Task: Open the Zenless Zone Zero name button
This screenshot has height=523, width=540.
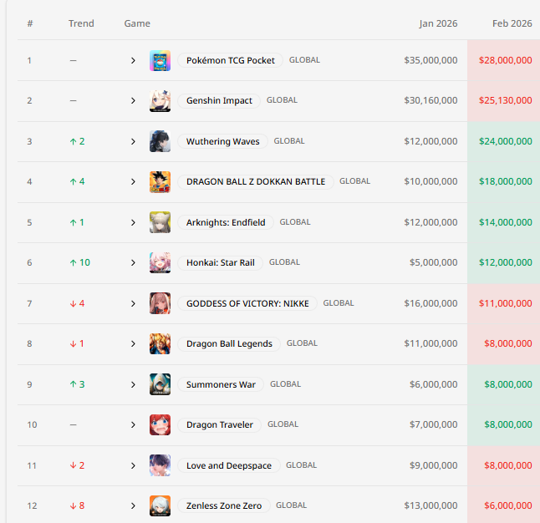Action: (x=224, y=505)
